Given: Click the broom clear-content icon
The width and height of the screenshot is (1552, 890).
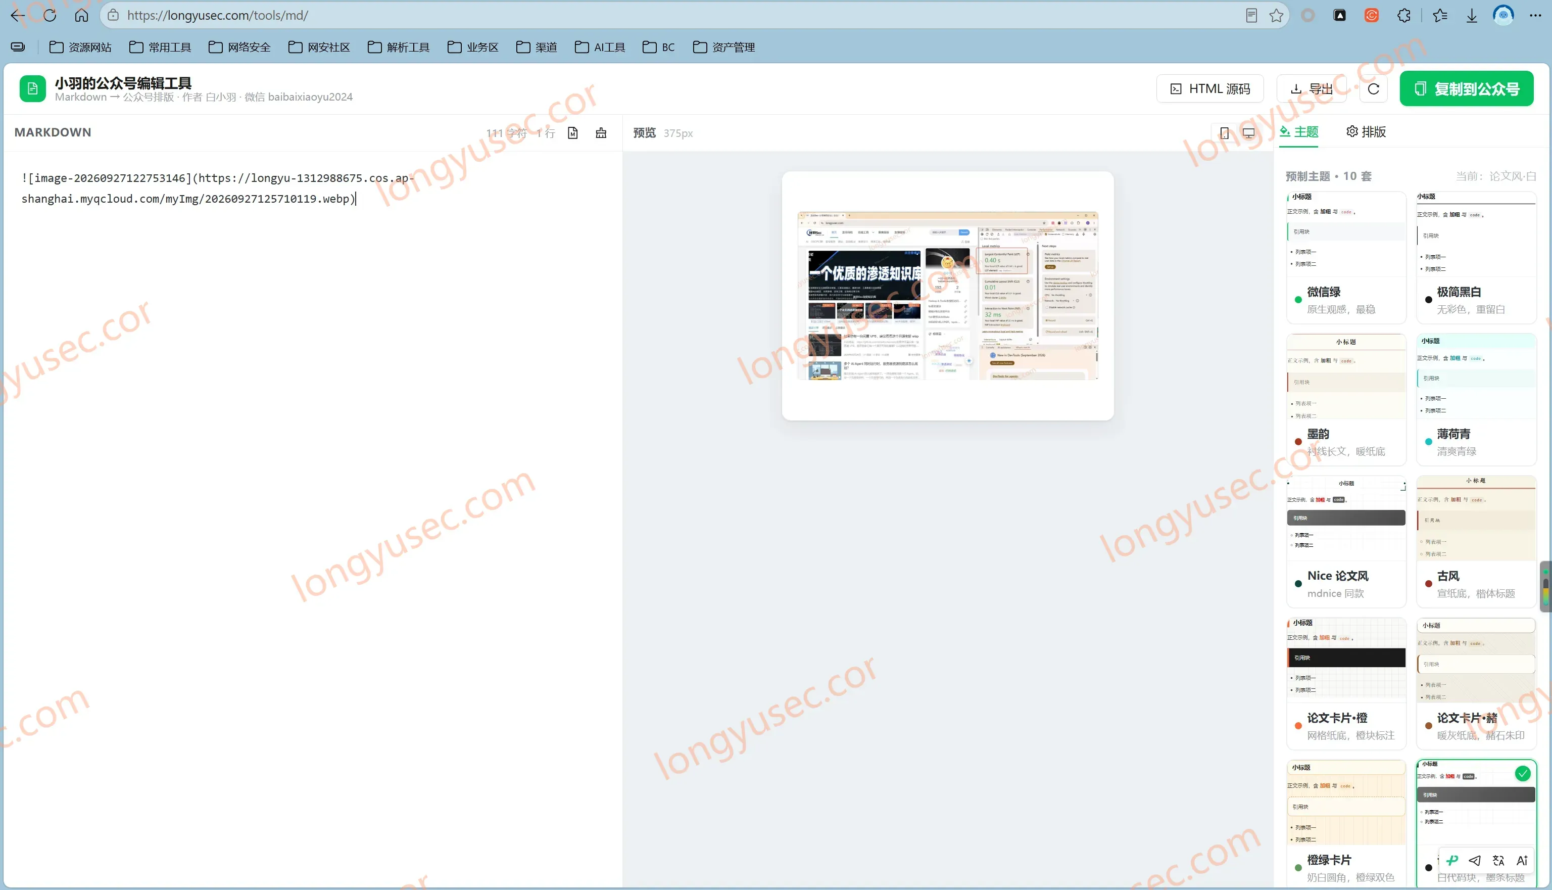Looking at the screenshot, I should point(601,132).
